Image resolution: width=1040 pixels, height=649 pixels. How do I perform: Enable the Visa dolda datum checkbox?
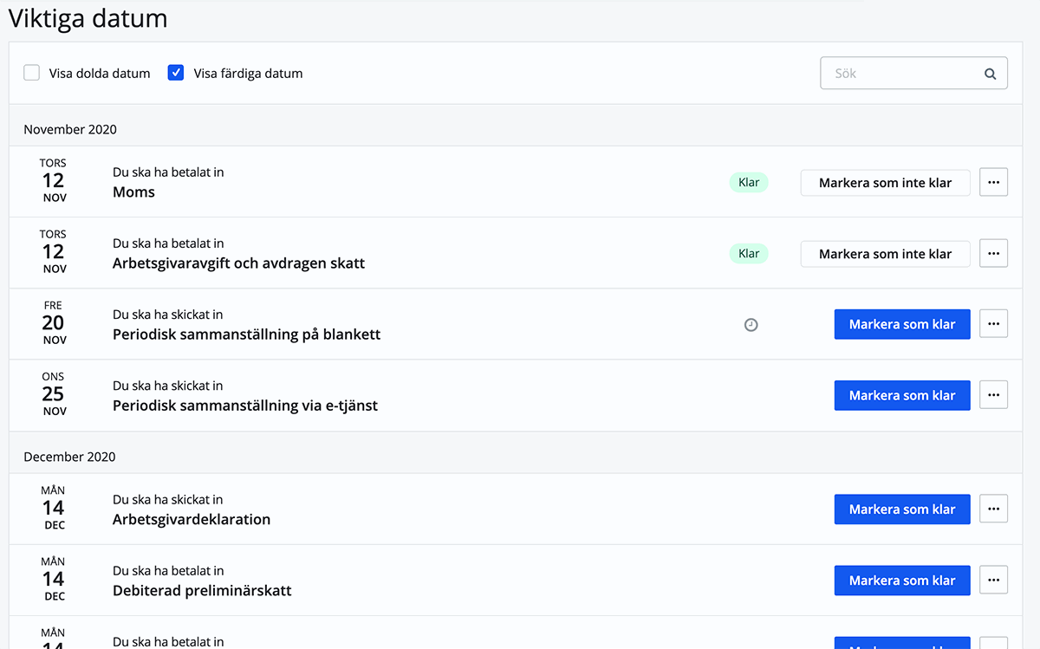[32, 73]
